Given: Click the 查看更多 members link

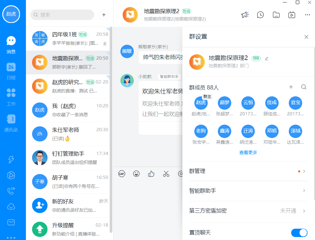Looking at the screenshot, I should (x=248, y=152).
